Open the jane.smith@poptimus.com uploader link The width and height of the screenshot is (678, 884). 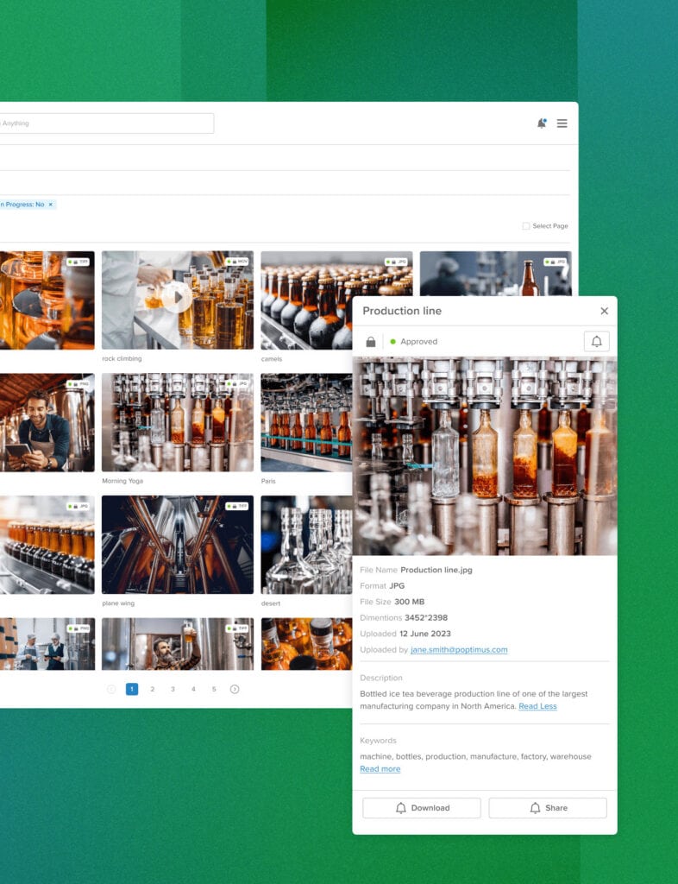459,650
